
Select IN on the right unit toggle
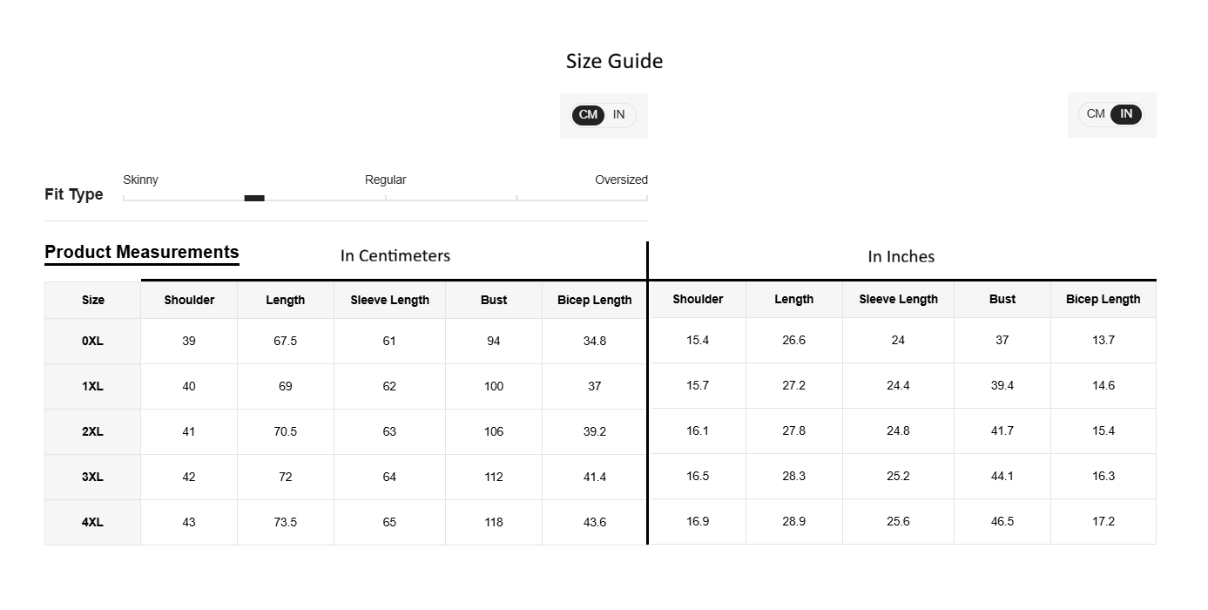coord(1126,114)
